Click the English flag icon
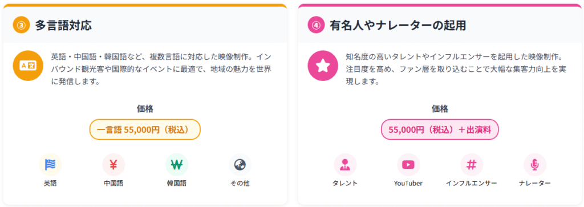 pos(50,165)
